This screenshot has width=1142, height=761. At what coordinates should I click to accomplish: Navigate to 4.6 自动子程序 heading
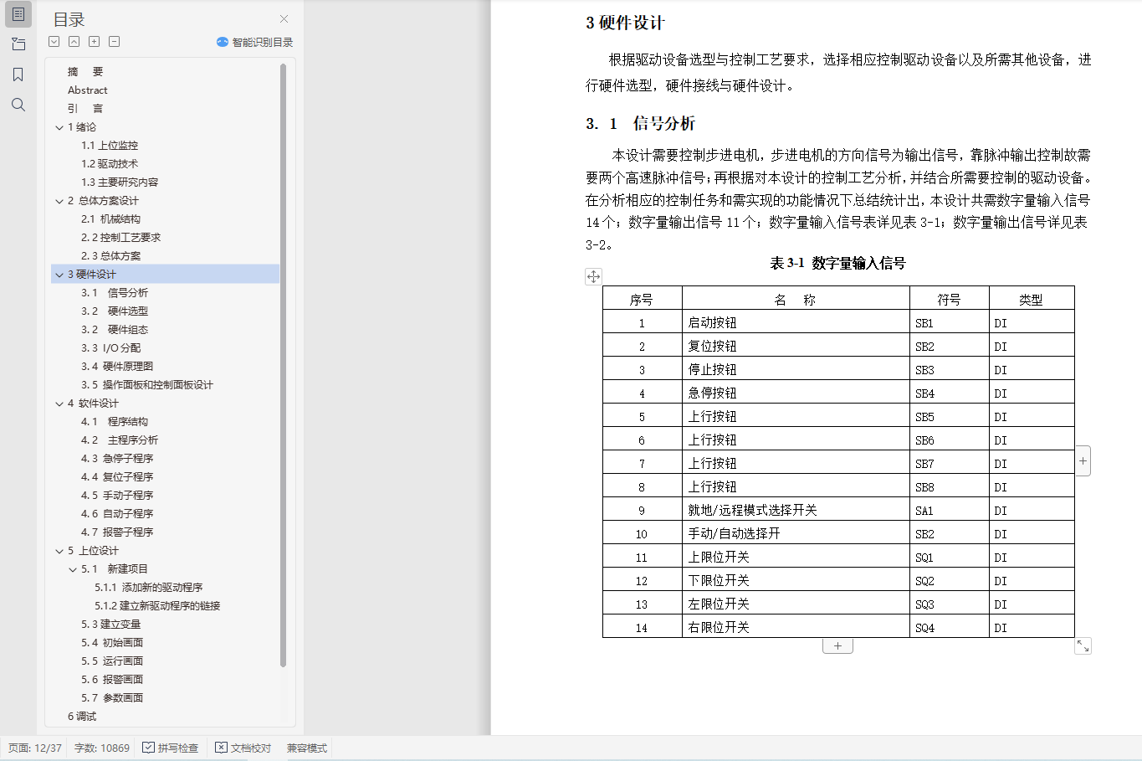tap(117, 514)
